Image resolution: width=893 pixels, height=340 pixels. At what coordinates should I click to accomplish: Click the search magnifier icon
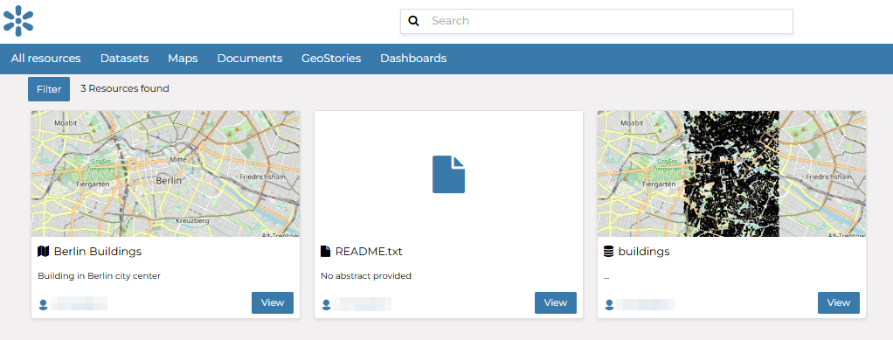pos(414,21)
